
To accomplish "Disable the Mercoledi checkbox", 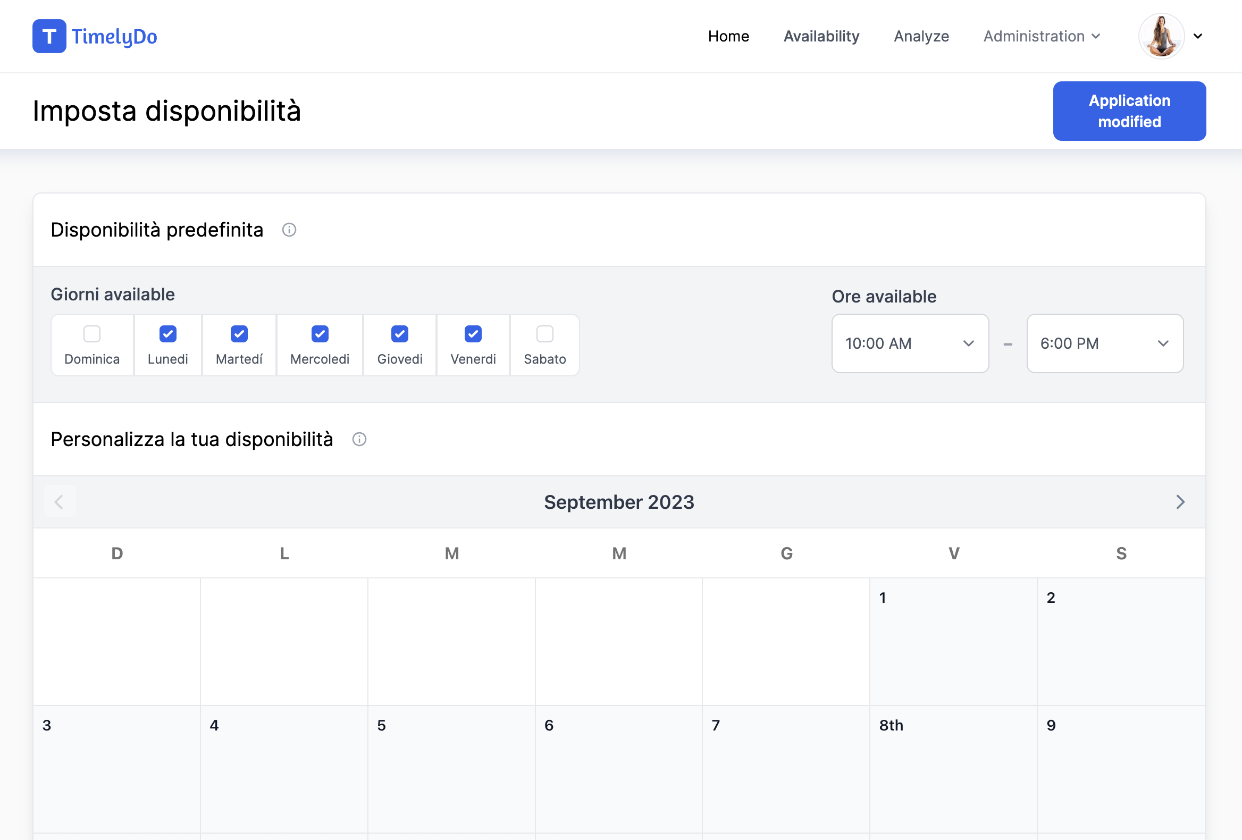I will click(320, 334).
